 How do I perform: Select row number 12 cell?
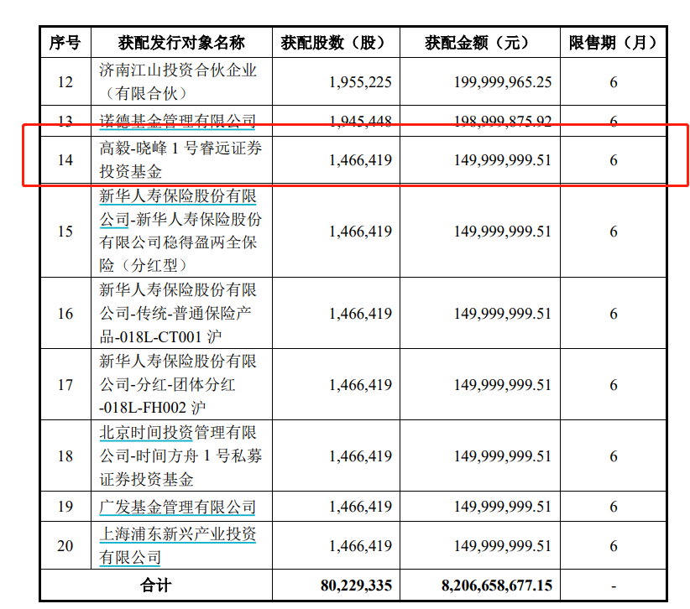(65, 81)
